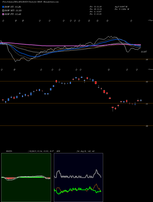Screen dimensions: 153x202
Task: Click the 12 axis label on candlestick chart
Action: [x=147, y=82]
